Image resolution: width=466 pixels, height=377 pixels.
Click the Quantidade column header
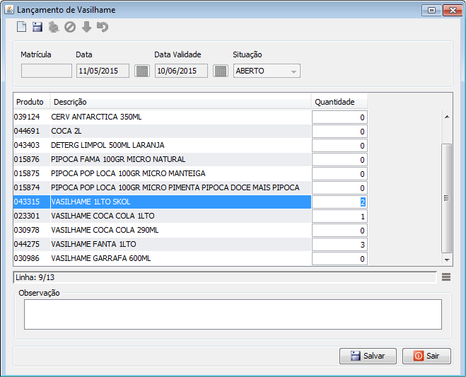[339, 102]
